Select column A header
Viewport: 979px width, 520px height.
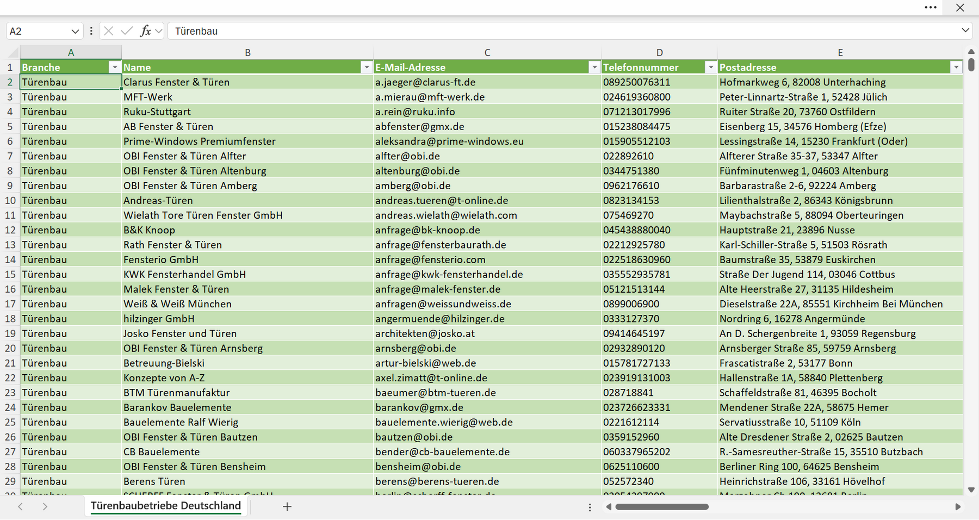71,52
